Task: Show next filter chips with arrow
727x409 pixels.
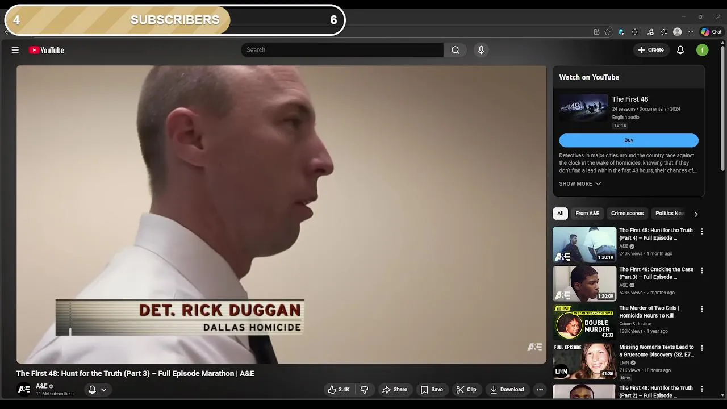Action: click(x=696, y=214)
